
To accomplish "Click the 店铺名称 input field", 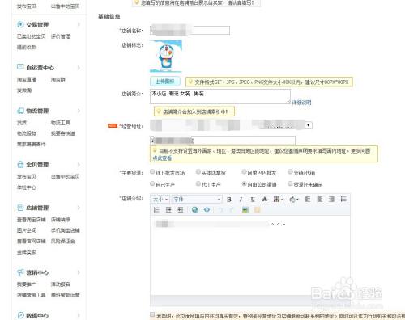I will (x=190, y=30).
